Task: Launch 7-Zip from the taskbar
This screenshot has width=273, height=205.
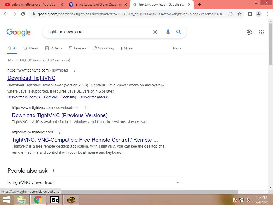Action: pyautogui.click(x=55, y=200)
